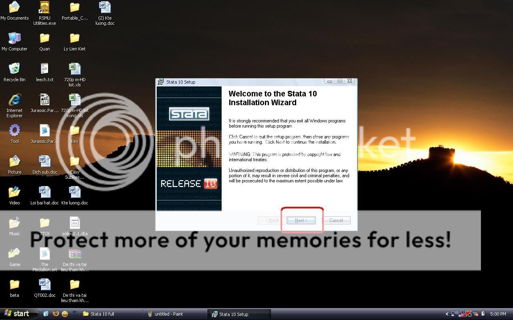Select the Jurassic.Par... video file icon
This screenshot has height=320, width=513.
44,103
